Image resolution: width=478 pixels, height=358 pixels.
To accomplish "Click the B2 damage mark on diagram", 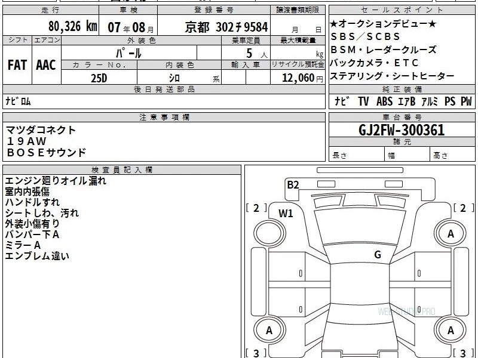I will tap(293, 184).
